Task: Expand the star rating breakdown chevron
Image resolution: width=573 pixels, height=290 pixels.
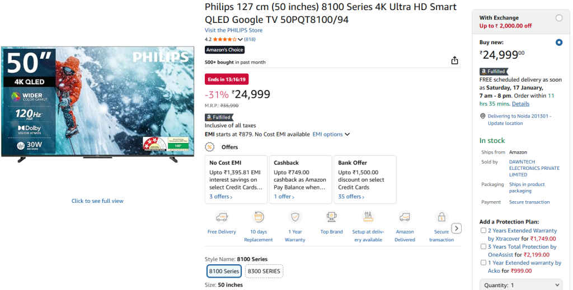Action: tap(241, 40)
